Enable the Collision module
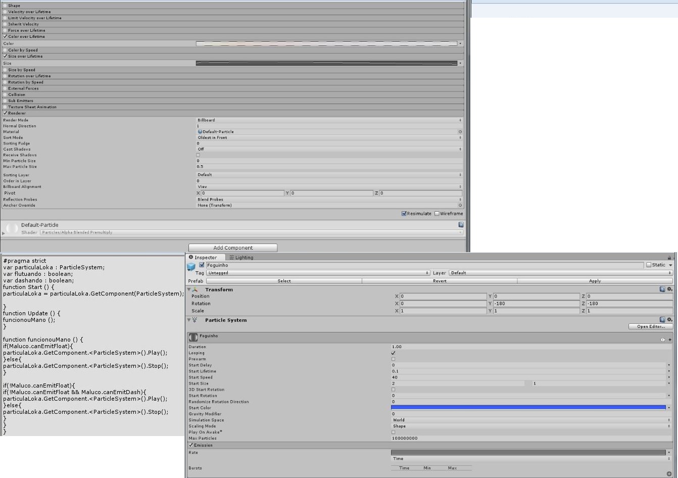Image resolution: width=678 pixels, height=478 pixels. 5,94
